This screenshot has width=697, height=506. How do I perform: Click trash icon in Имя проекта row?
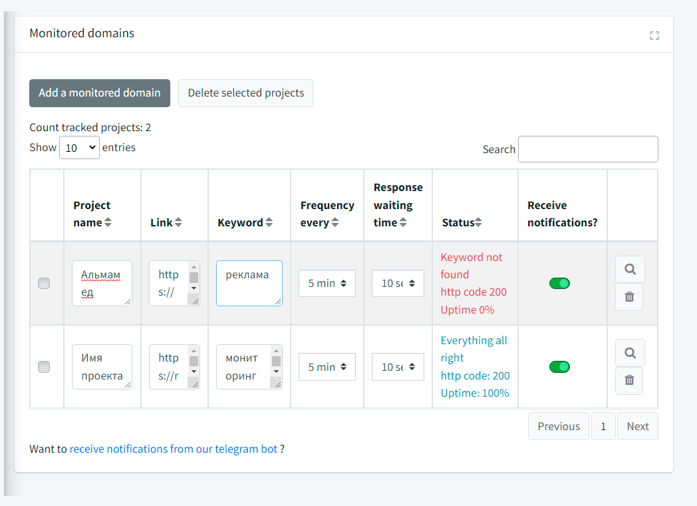coord(629,380)
